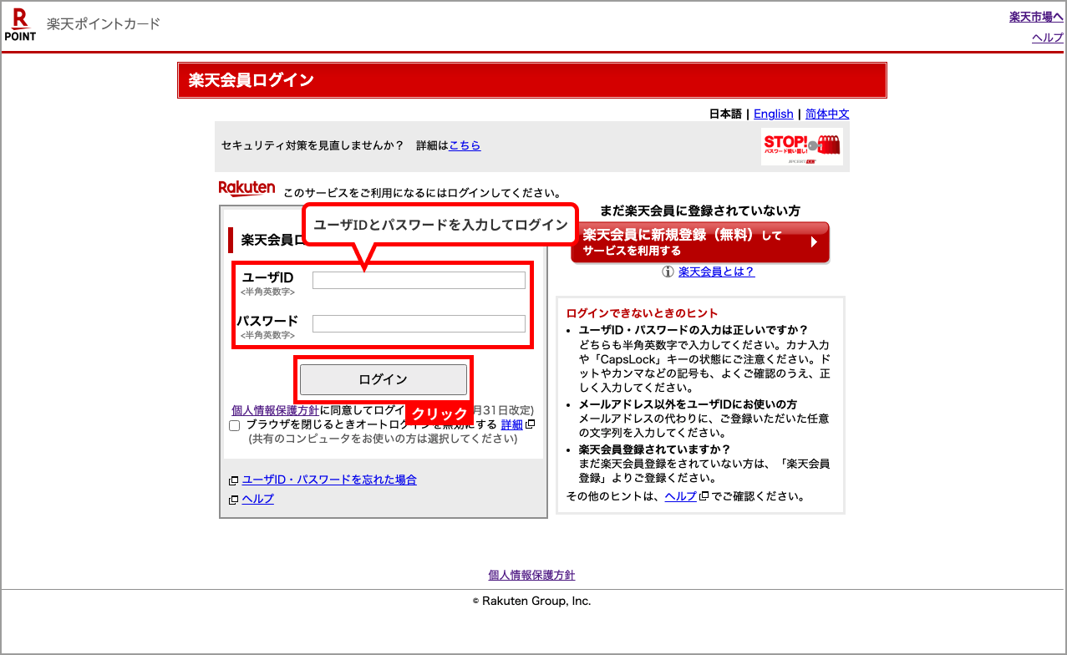Click the info icon beside 楽天会員とは？
This screenshot has width=1067, height=655.
pyautogui.click(x=668, y=272)
